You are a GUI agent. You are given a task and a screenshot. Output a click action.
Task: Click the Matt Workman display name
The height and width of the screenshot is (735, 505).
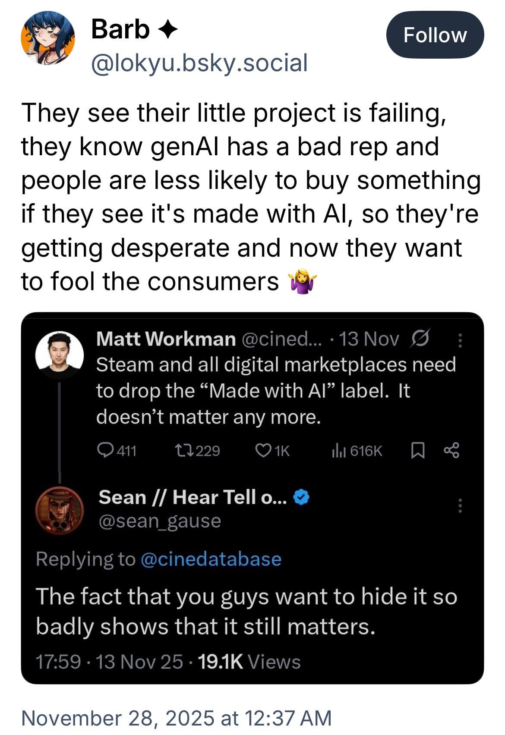click(166, 339)
